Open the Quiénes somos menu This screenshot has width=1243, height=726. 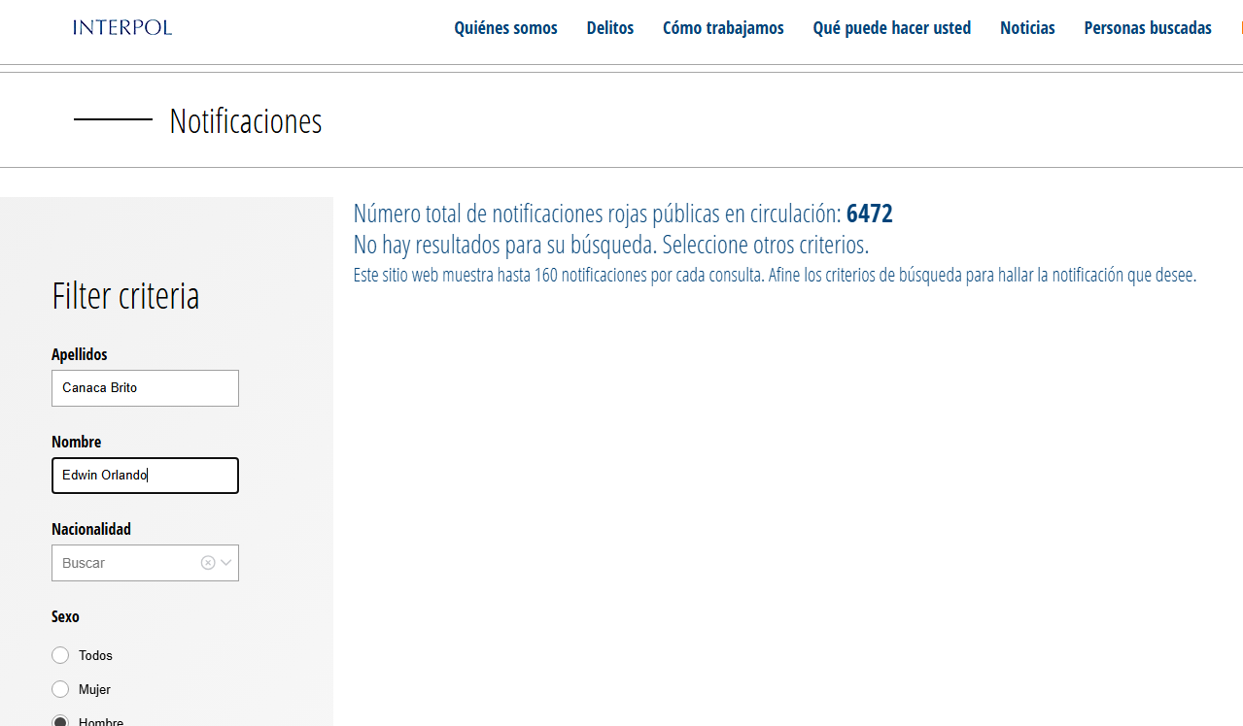pos(505,28)
